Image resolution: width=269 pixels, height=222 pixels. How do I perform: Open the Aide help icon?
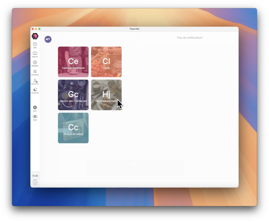coord(35,45)
